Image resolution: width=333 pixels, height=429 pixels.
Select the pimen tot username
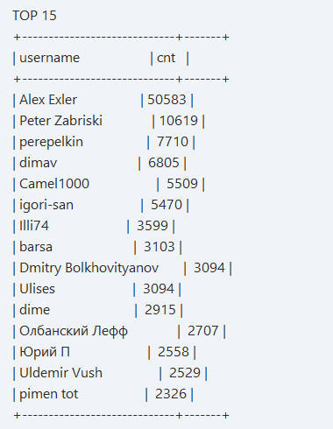point(48,394)
